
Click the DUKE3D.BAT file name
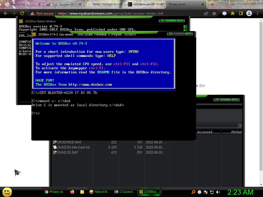[68, 152]
